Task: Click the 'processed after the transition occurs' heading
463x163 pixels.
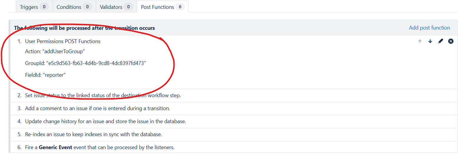Action: coord(84,28)
